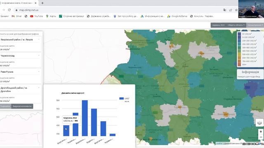Go forward with the browser arrow
The width and height of the screenshot is (264, 148).
pos(4,10)
